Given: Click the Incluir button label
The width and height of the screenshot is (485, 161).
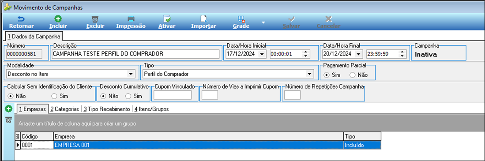Looking at the screenshot, I should click(x=58, y=26).
